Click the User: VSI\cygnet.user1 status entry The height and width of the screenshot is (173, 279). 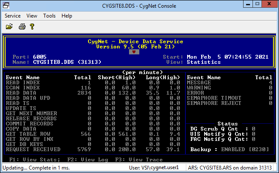point(154,168)
